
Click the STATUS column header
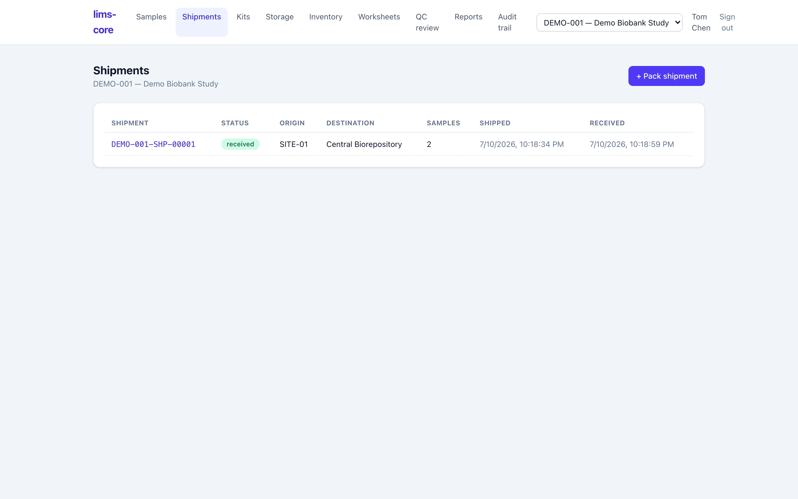click(235, 123)
